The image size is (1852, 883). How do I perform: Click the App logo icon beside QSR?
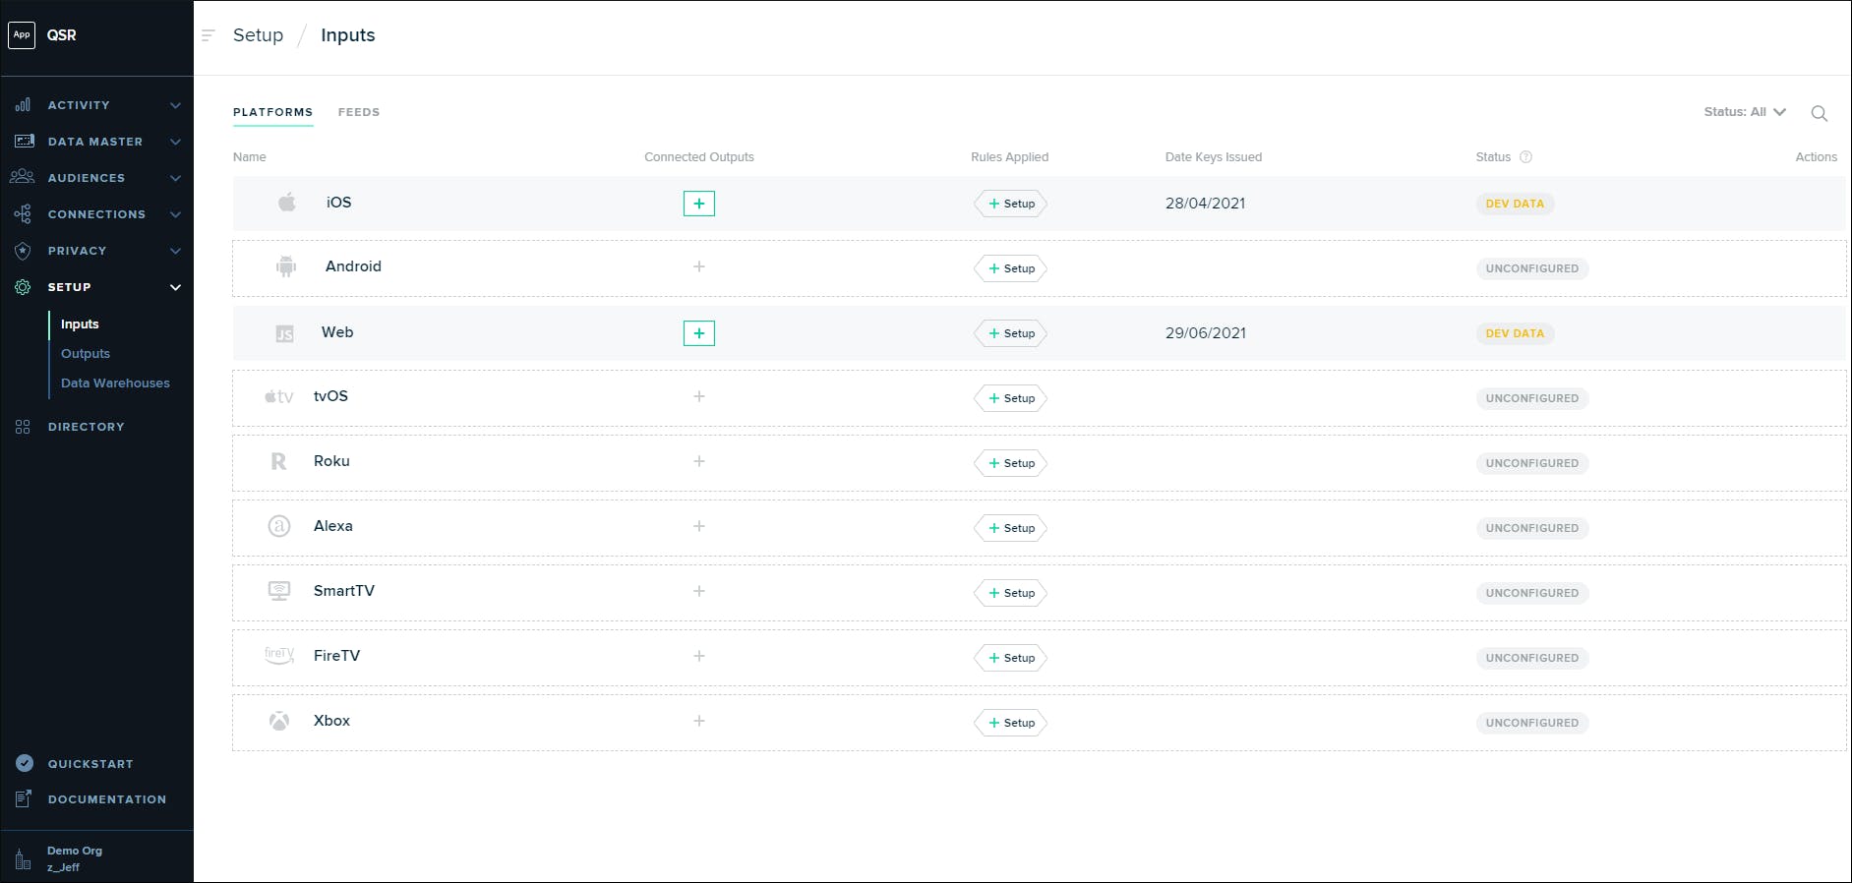click(x=22, y=34)
